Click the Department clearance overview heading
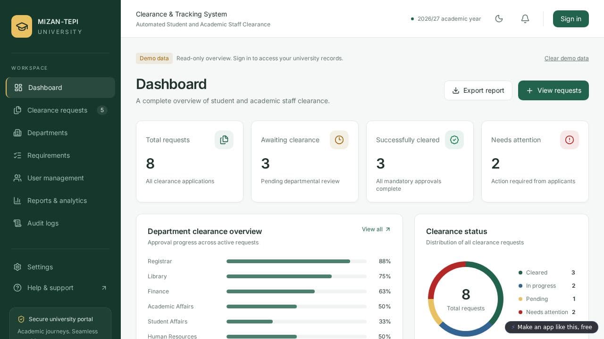 pyautogui.click(x=205, y=231)
